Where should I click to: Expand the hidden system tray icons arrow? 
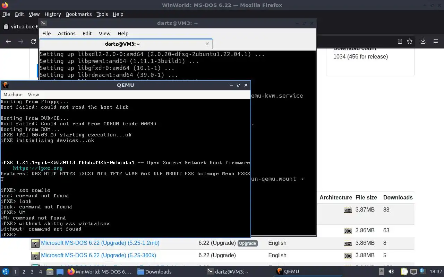click(x=382, y=271)
